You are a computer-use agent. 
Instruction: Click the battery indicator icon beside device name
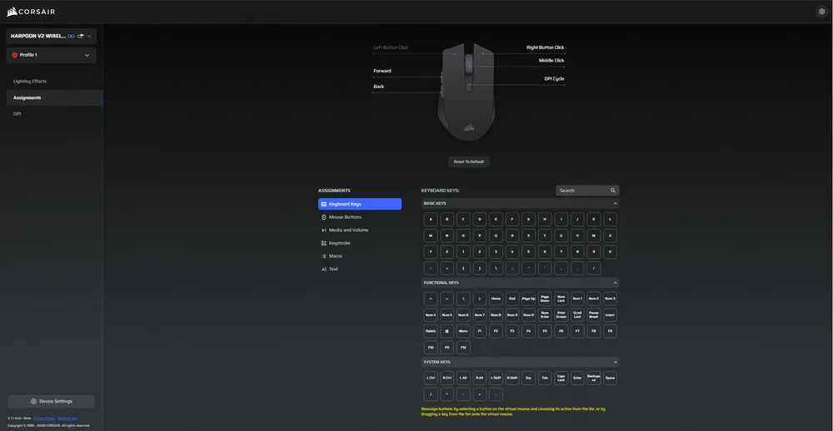click(71, 36)
